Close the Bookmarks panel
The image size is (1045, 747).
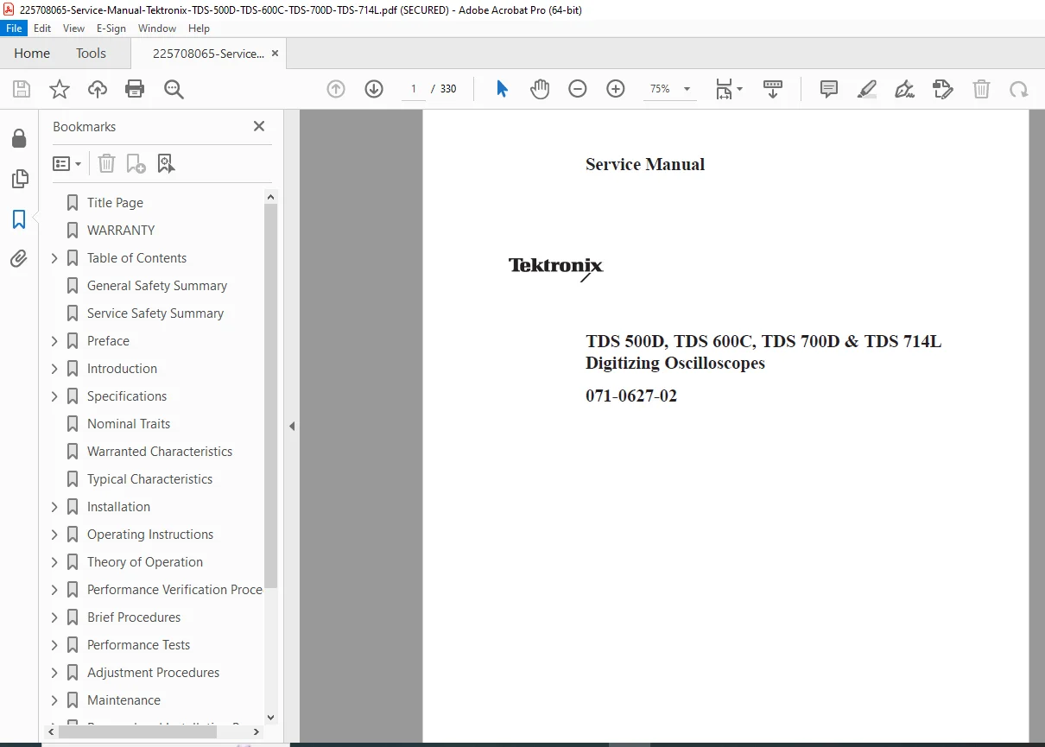point(258,126)
